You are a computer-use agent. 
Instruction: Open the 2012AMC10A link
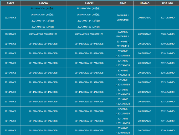36,111
